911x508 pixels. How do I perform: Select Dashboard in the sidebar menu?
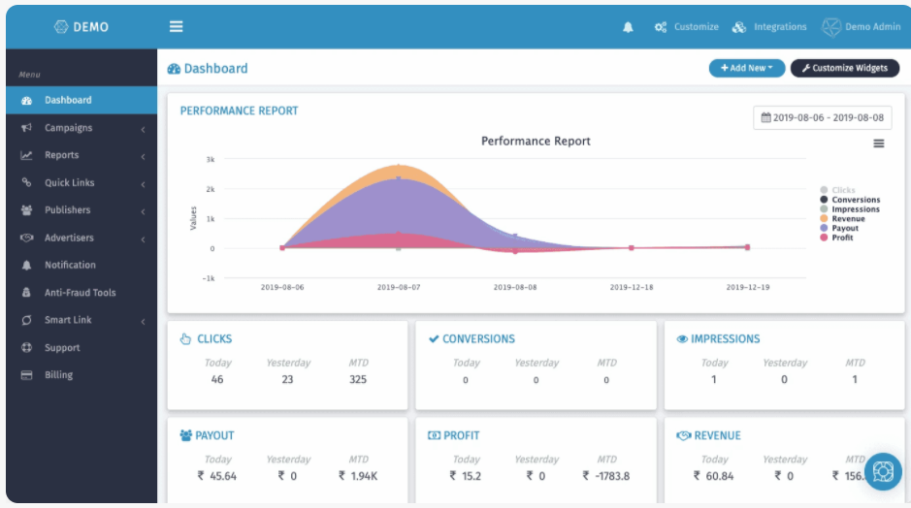[68, 100]
